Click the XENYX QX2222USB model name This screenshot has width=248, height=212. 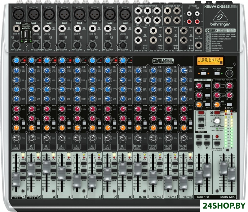tap(220, 7)
